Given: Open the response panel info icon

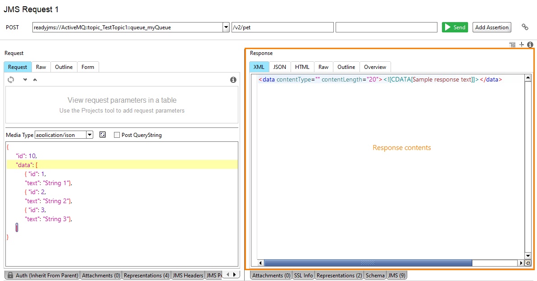Looking at the screenshot, I should [530, 44].
